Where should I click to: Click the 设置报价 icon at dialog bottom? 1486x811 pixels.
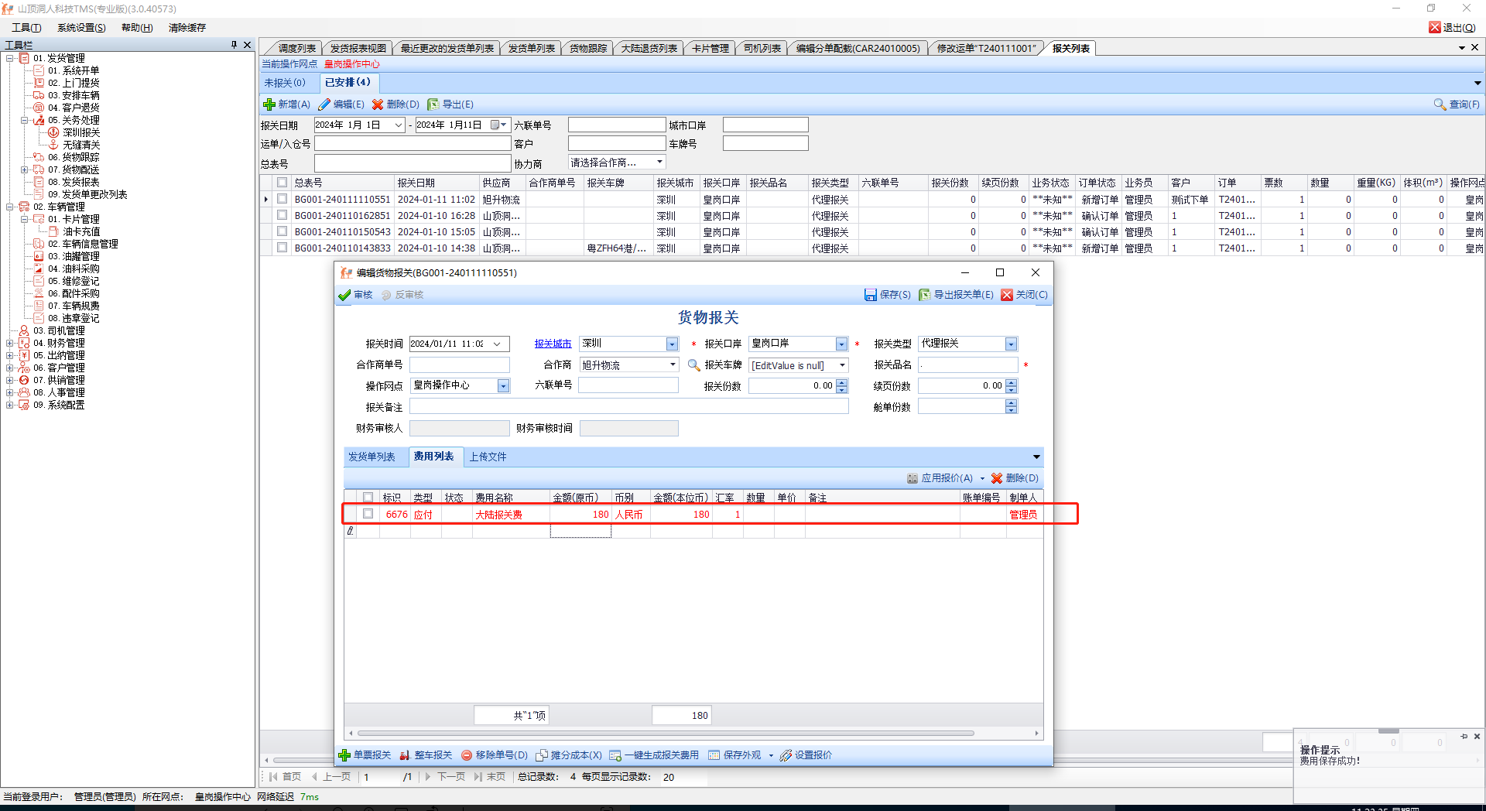click(786, 755)
